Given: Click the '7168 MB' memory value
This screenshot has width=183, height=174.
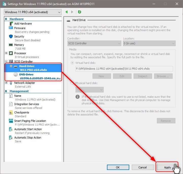Looking at the screenshot, I should tap(20, 49).
